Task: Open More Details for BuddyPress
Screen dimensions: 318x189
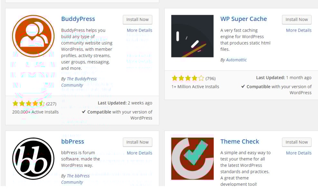Action: (x=139, y=30)
